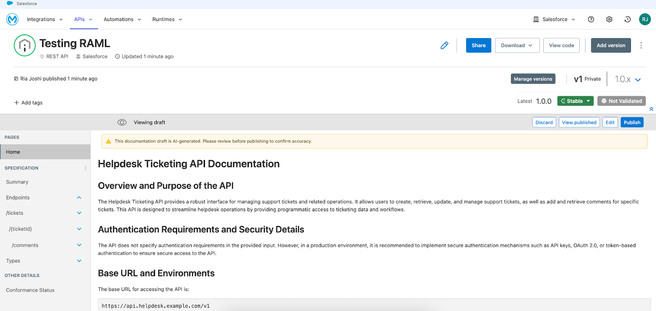Open the settings gear icon
656x311 pixels.
(x=609, y=19)
